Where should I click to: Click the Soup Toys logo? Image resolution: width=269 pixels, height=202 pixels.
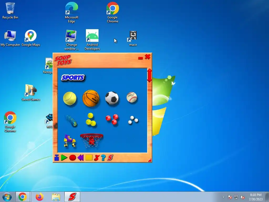tap(63, 60)
